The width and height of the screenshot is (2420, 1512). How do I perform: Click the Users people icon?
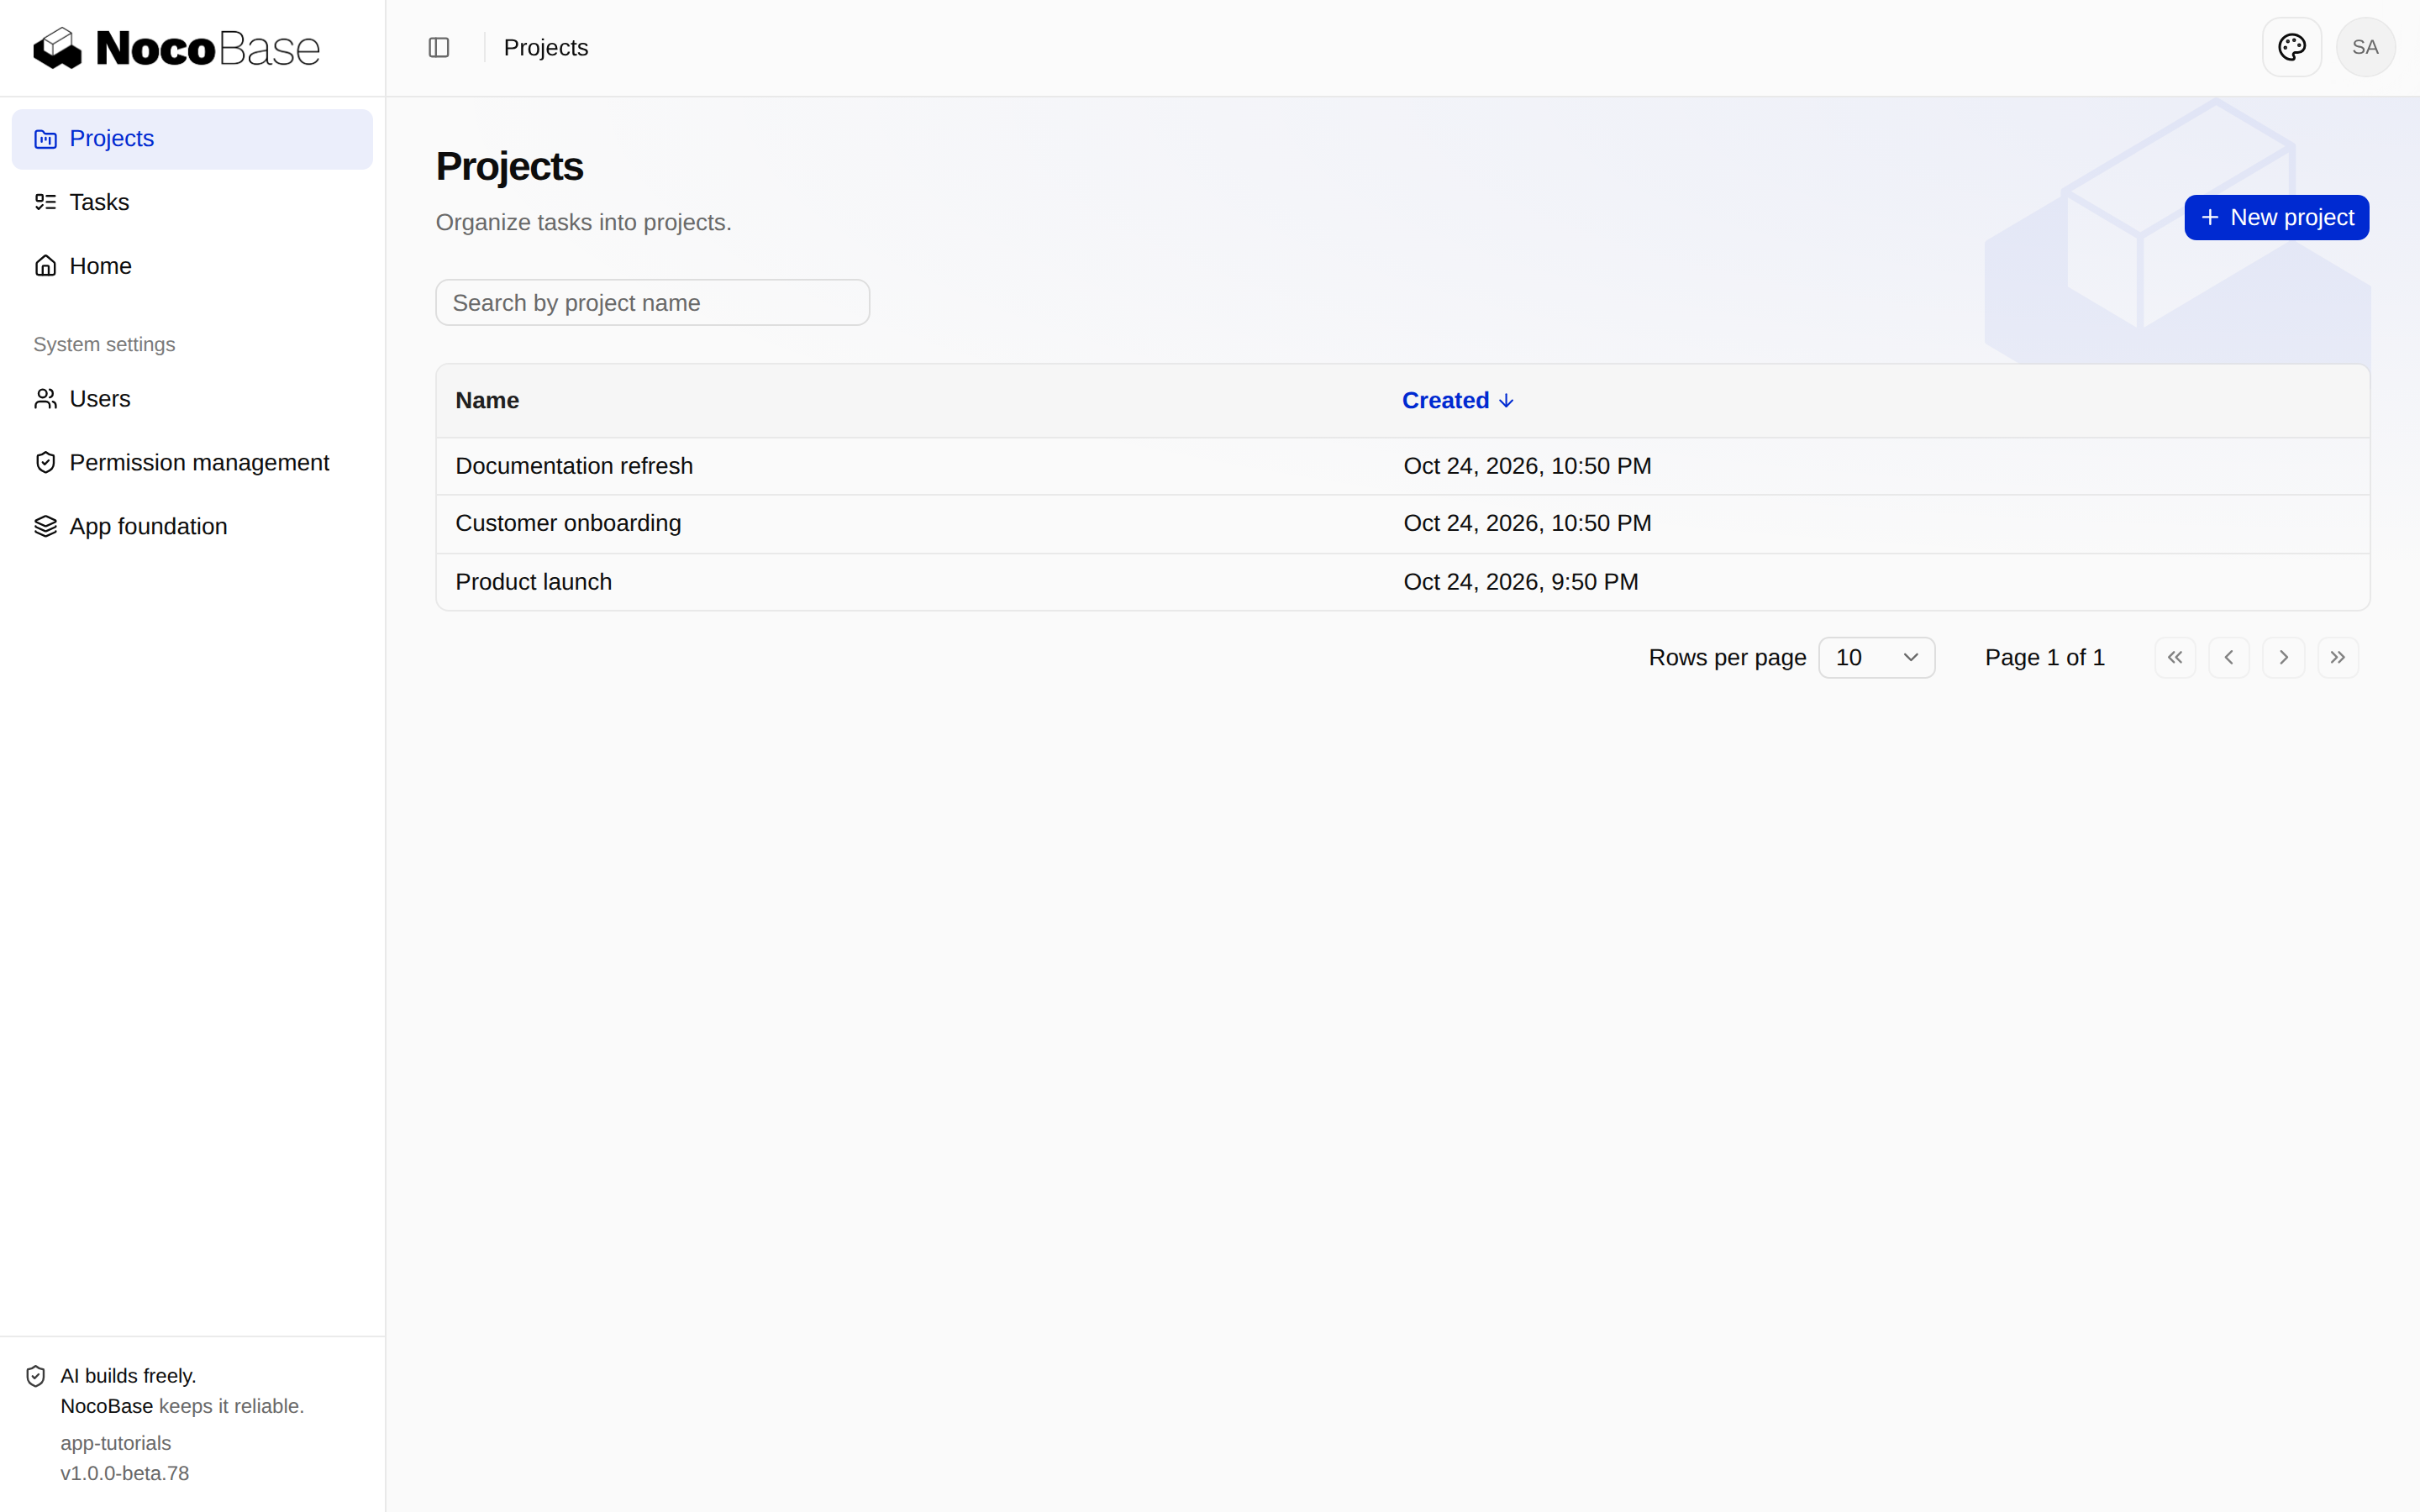pyautogui.click(x=45, y=399)
